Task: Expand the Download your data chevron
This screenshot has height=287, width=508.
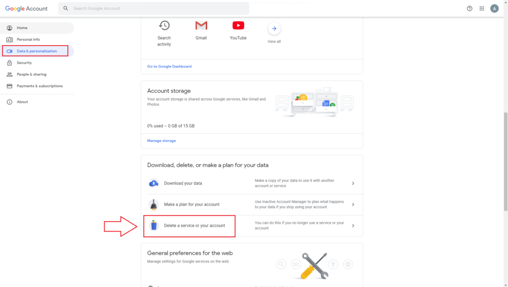Action: point(353,183)
